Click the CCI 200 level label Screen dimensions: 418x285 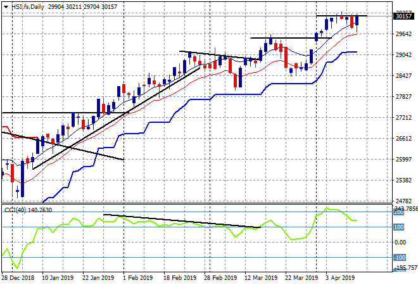point(400,213)
